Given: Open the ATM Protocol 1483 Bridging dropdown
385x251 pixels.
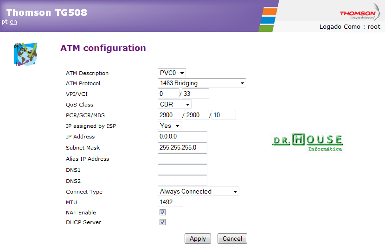Looking at the screenshot, I should (202, 83).
